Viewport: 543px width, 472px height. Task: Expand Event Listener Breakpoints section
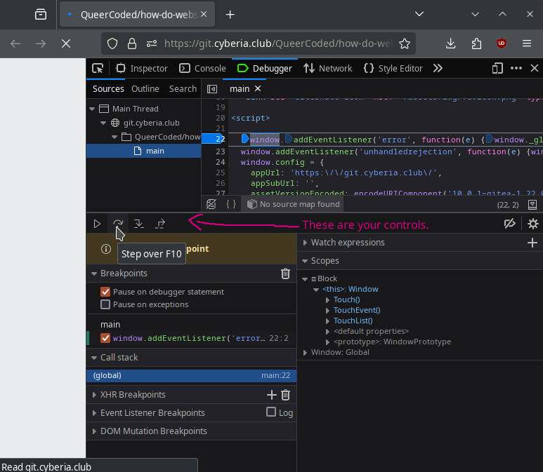tap(94, 413)
